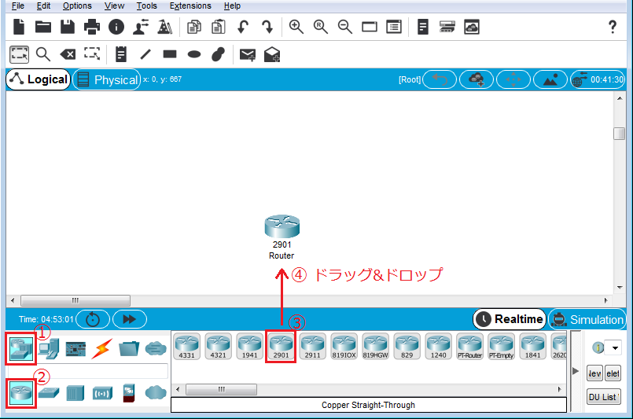Open the View menu
This screenshot has width=633, height=419.
coord(114,6)
